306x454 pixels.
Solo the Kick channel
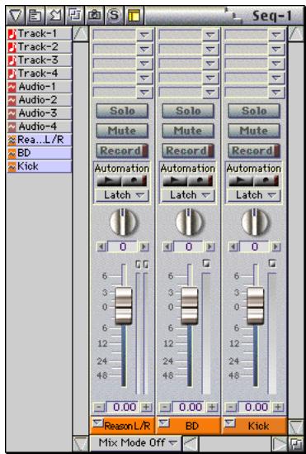pos(254,111)
